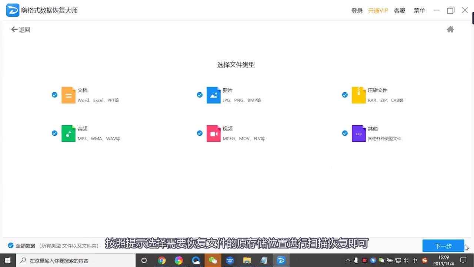This screenshot has height=267, width=474.
Task: Open the input method indicator in the tray
Action: coord(415,260)
